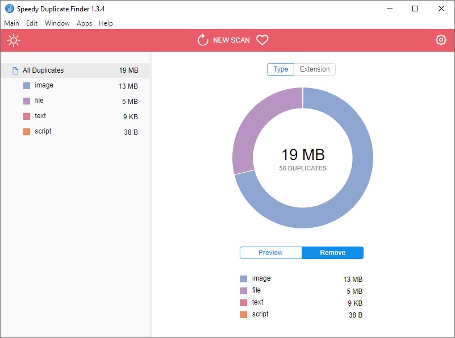Select the All Duplicates document icon

coord(14,70)
